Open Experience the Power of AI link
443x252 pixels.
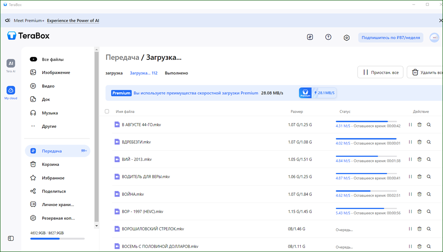(73, 20)
